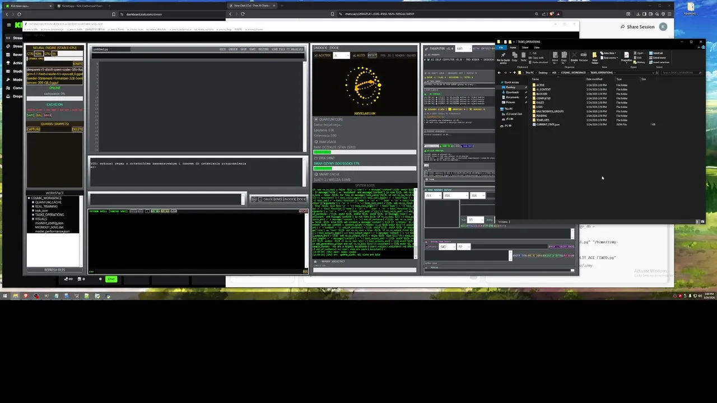Click the DISK SWAP section icon
The width and height of the screenshot is (717, 403).
(x=316, y=158)
